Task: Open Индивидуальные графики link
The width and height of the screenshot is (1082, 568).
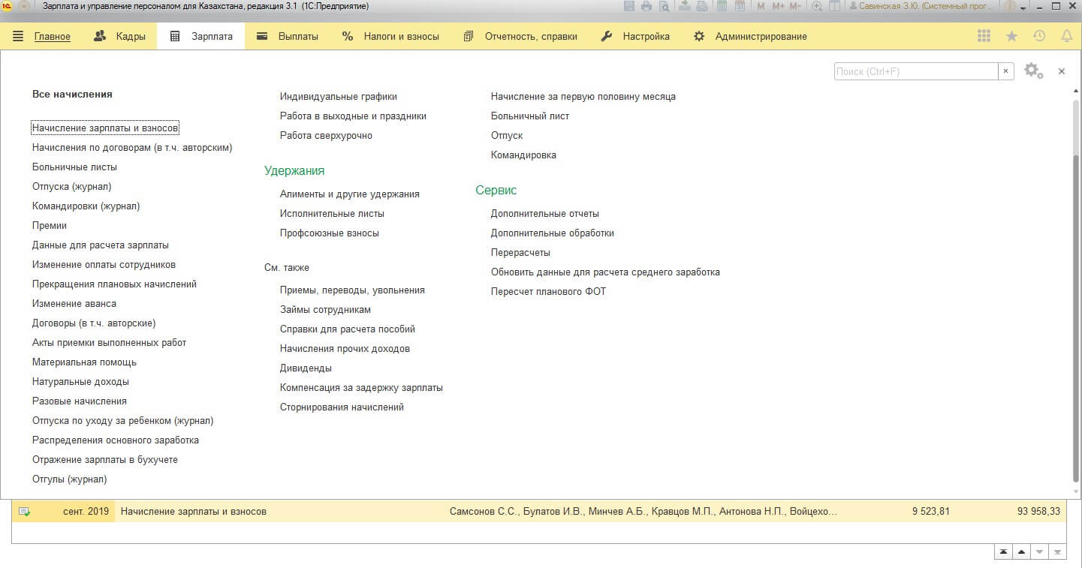Action: pos(339,97)
